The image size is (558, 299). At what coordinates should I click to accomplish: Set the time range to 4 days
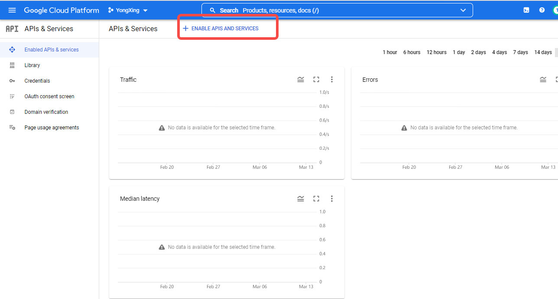point(500,52)
